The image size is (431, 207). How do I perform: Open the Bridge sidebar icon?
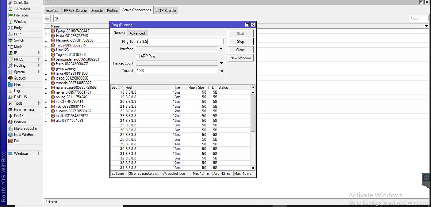(x=10, y=28)
